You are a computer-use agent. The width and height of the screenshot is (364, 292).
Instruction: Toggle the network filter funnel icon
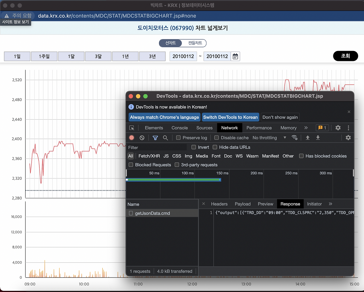155,138
